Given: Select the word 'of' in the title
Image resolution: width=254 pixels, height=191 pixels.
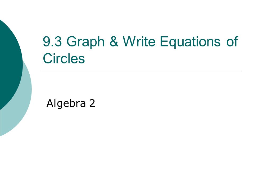Looking at the screenshot, I should [232, 41].
